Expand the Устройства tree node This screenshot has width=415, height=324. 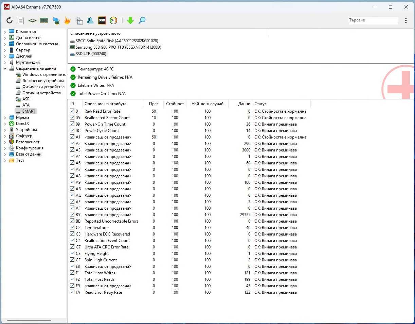coord(5,130)
